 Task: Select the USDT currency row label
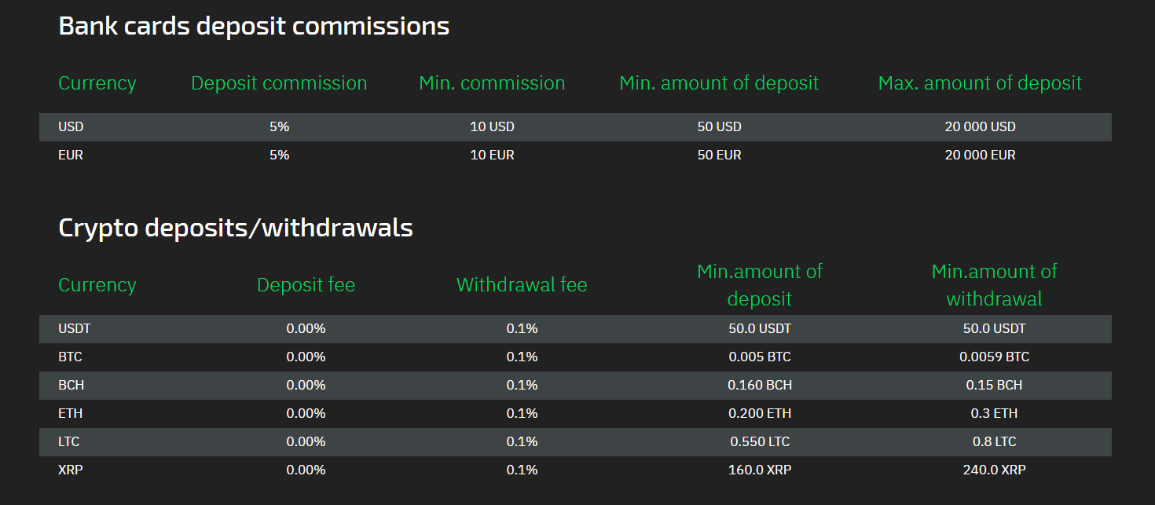point(75,329)
